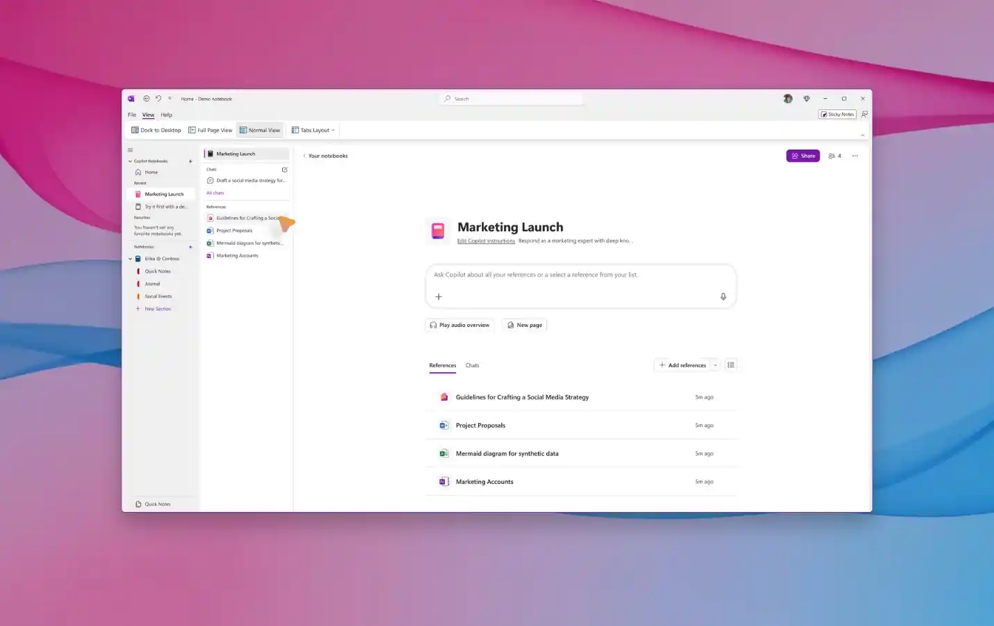
Task: Start a new chat with compose icon
Action: [284, 170]
